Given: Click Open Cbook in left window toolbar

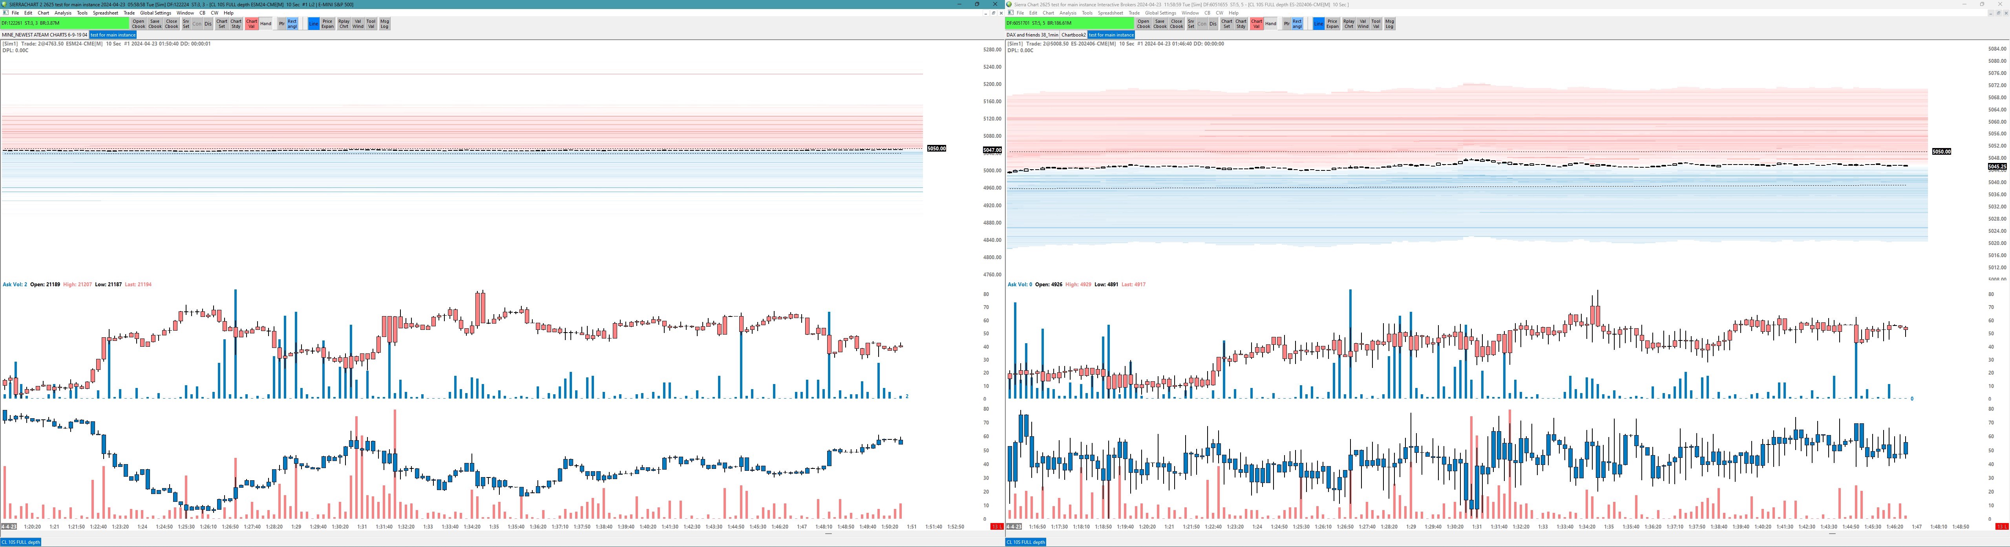Looking at the screenshot, I should (139, 24).
